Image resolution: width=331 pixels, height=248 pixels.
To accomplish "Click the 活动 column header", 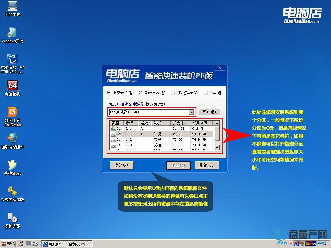I will (x=145, y=123).
